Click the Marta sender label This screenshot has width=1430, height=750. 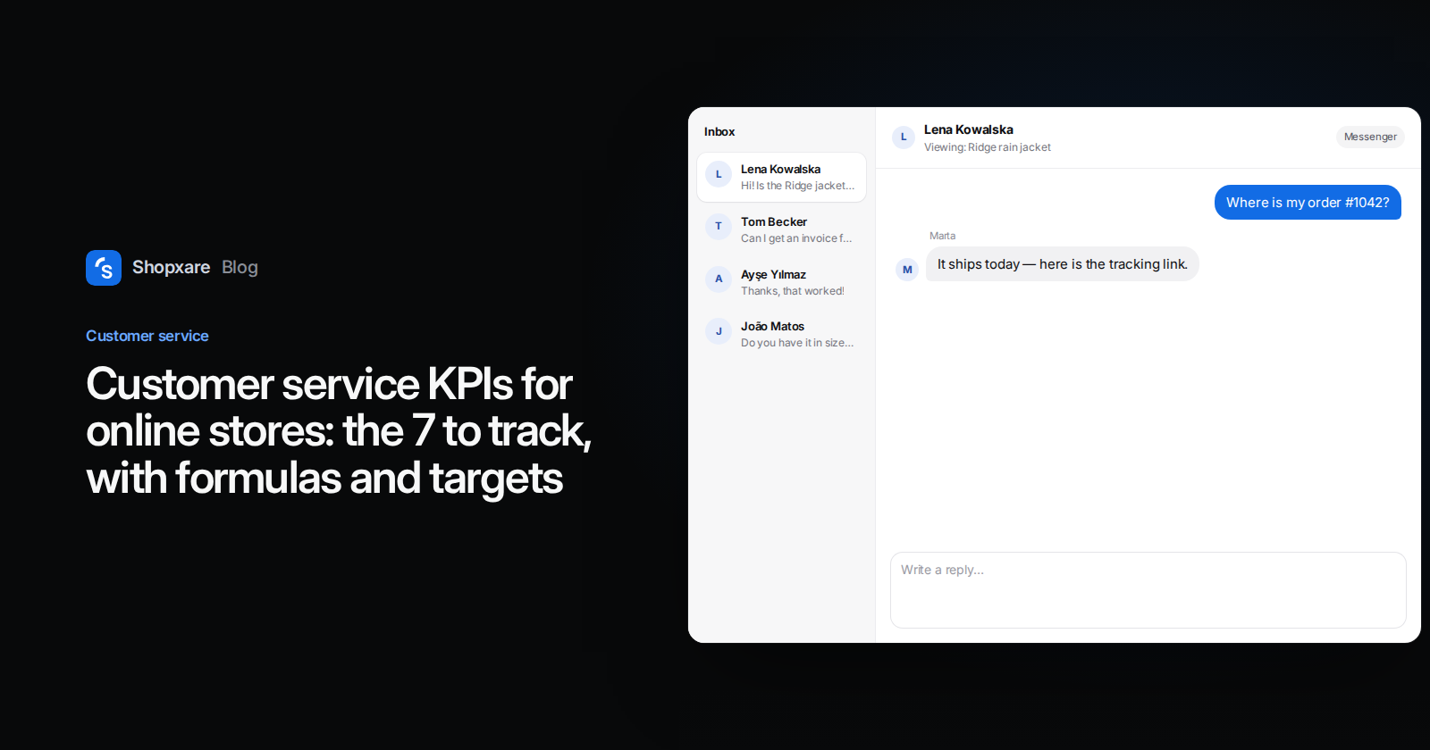pyautogui.click(x=942, y=236)
